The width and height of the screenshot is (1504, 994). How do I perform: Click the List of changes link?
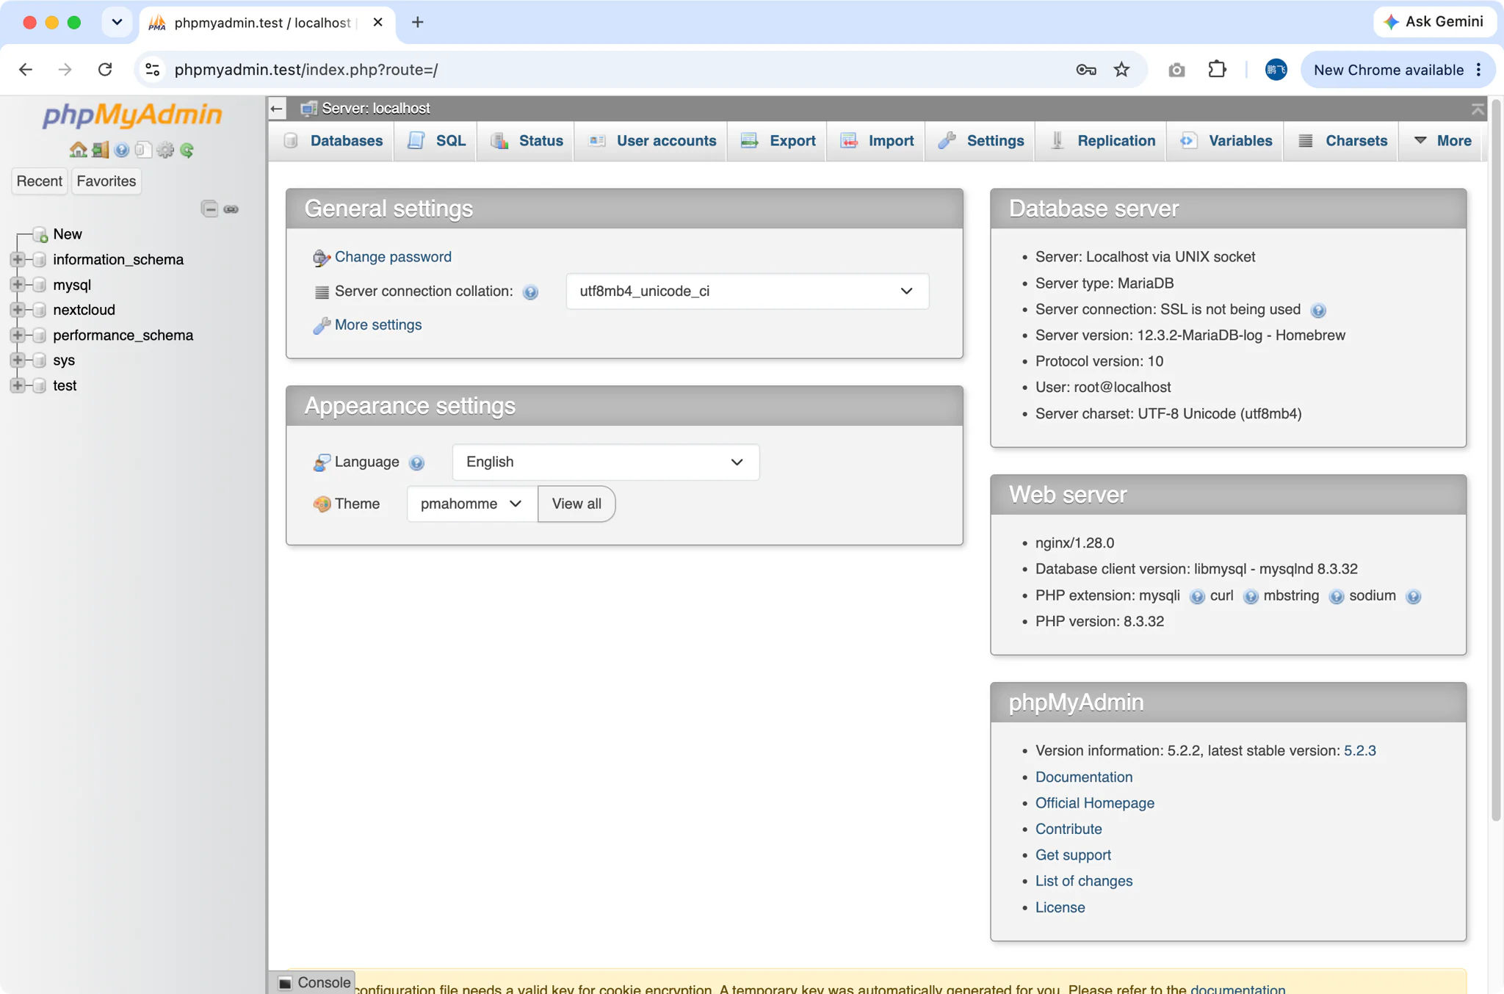[1084, 881]
